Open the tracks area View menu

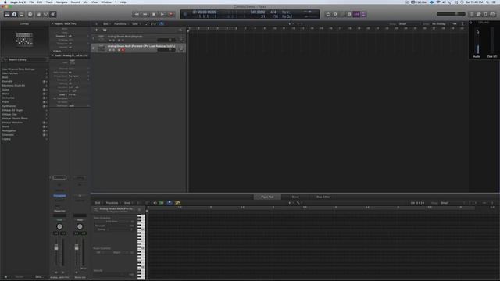click(x=136, y=24)
